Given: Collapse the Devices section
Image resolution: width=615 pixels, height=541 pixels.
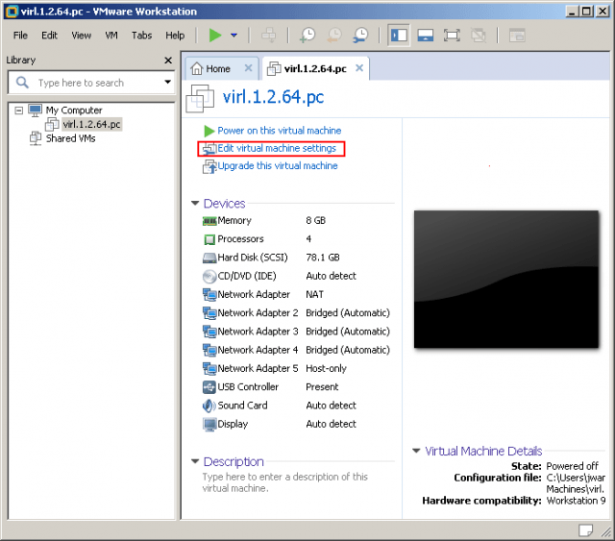Looking at the screenshot, I should pyautogui.click(x=195, y=203).
